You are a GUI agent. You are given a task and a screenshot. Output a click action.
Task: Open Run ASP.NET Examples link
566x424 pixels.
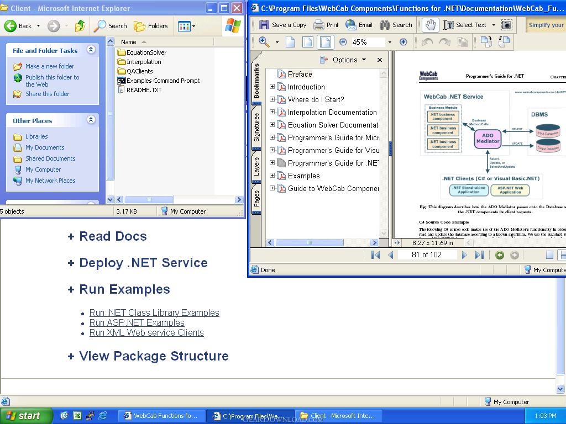[137, 322]
